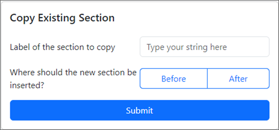Focus the section label text box
This screenshot has height=130, width=279.
pyautogui.click(x=204, y=47)
